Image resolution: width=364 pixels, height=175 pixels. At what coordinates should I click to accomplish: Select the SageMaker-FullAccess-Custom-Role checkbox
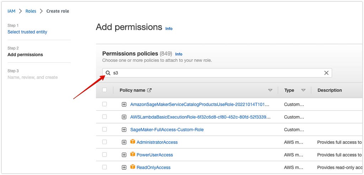point(105,129)
